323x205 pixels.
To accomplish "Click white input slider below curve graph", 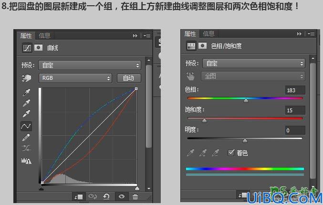I will coord(137,188).
